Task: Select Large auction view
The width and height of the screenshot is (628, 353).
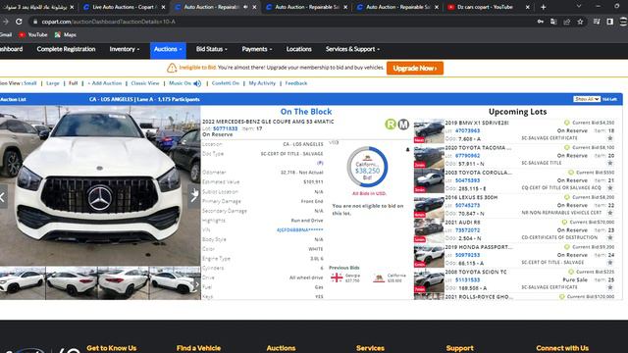Action: coord(52,83)
